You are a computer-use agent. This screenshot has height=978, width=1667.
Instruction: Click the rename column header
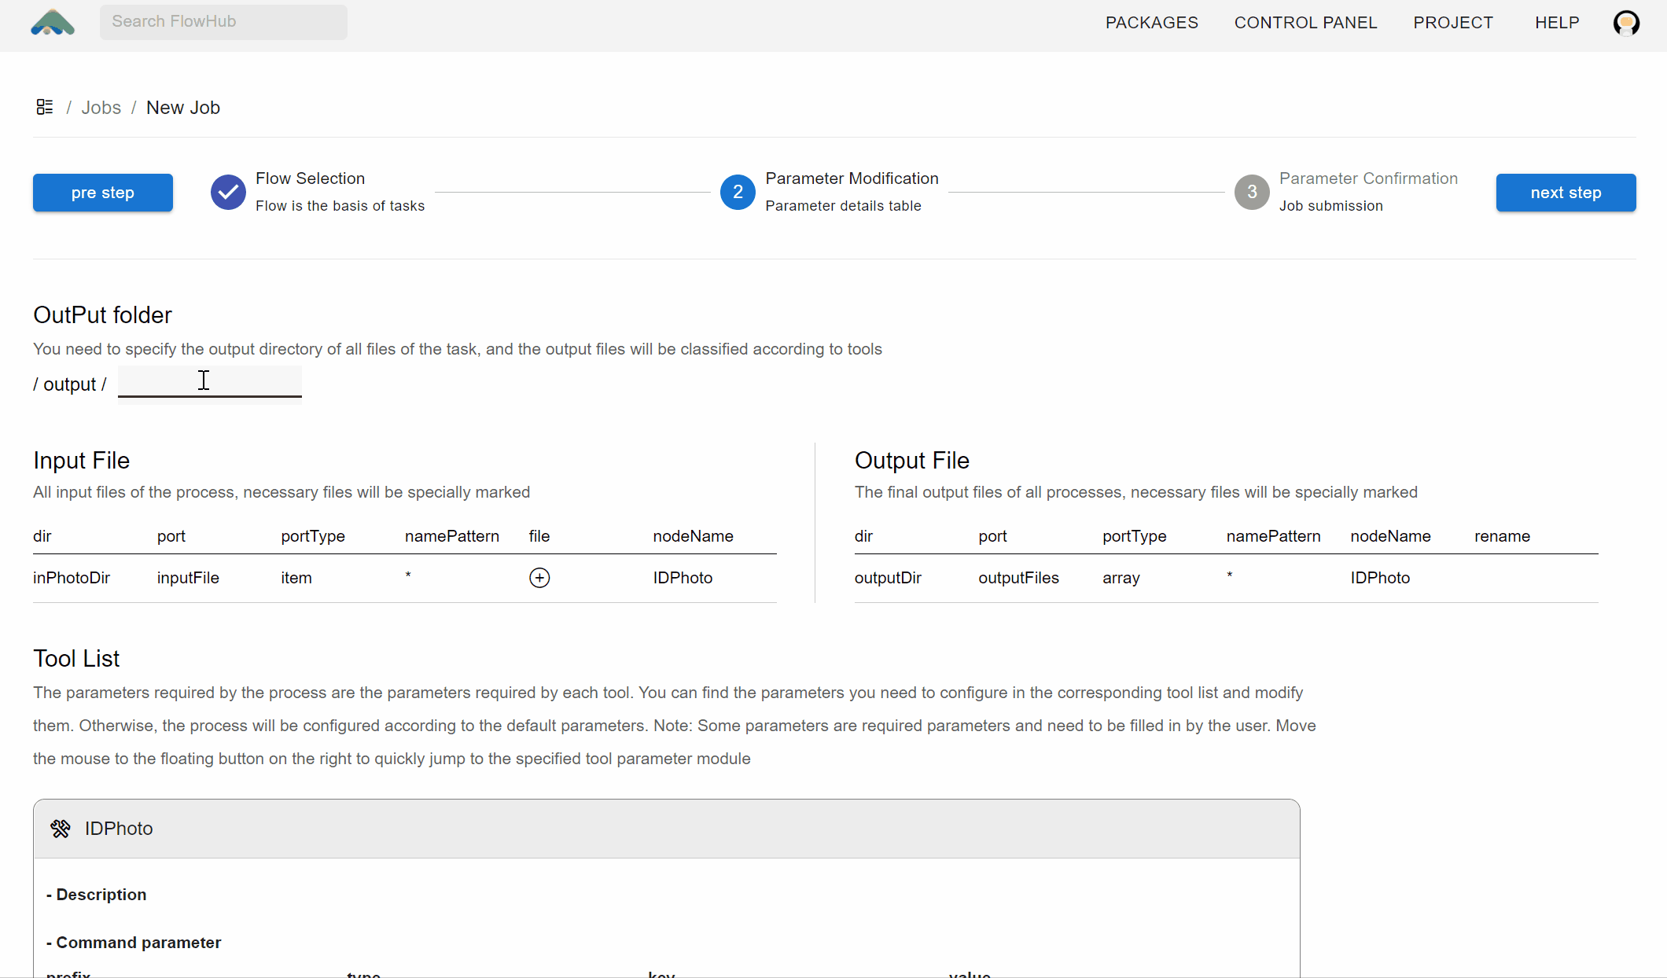click(1502, 536)
